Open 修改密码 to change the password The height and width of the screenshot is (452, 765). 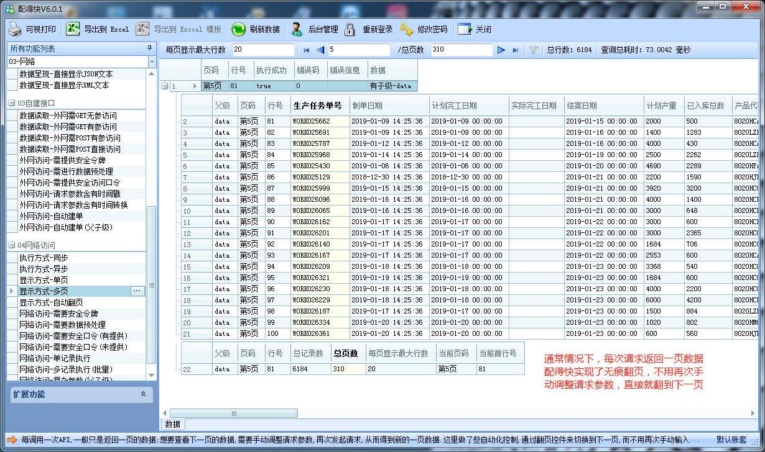(x=424, y=29)
